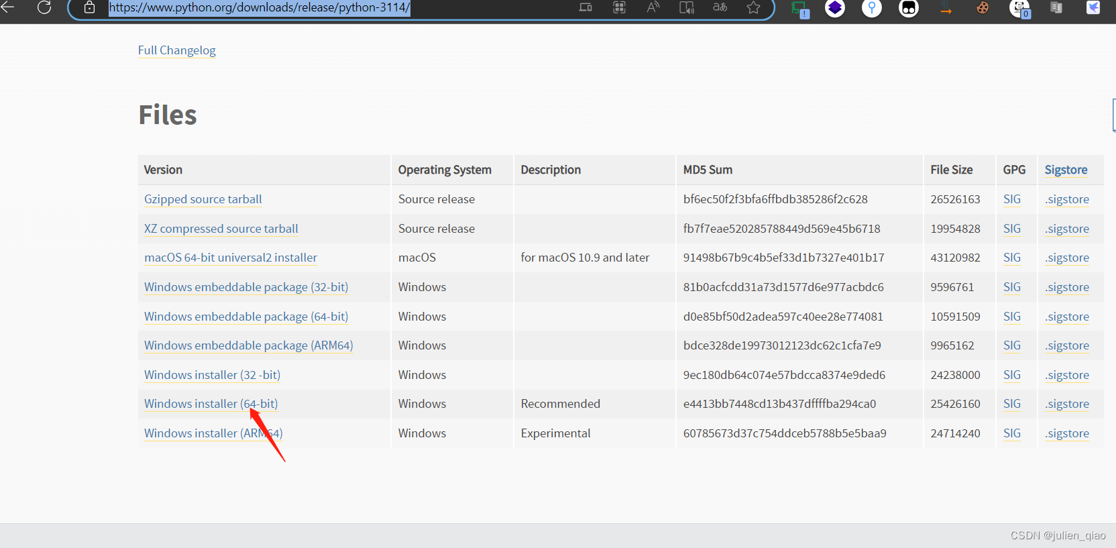
Task: Open the purple stacked-layers extension icon
Action: (x=835, y=8)
